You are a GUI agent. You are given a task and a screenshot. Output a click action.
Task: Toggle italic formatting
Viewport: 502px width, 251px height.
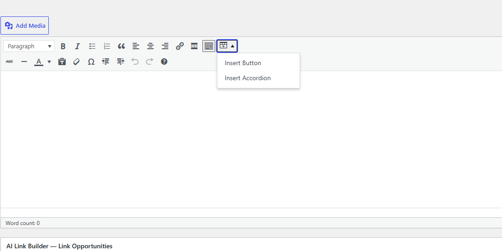point(77,46)
